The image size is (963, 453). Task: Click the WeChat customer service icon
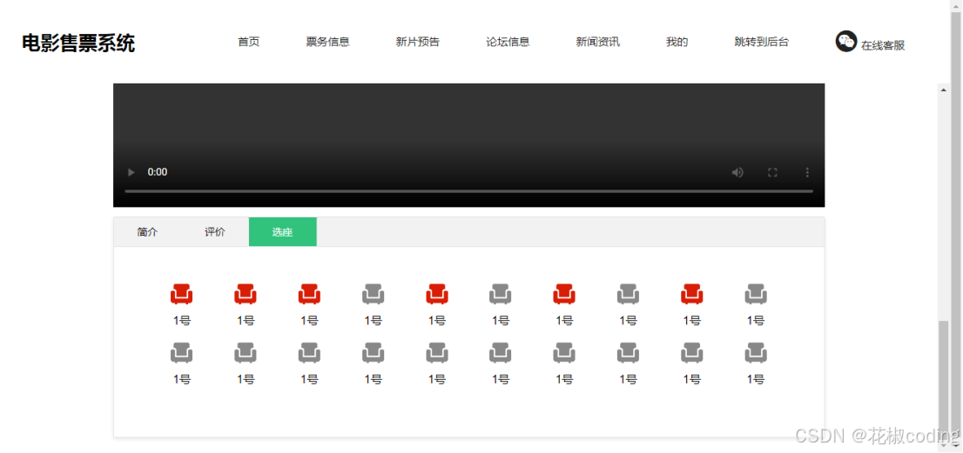pyautogui.click(x=845, y=41)
